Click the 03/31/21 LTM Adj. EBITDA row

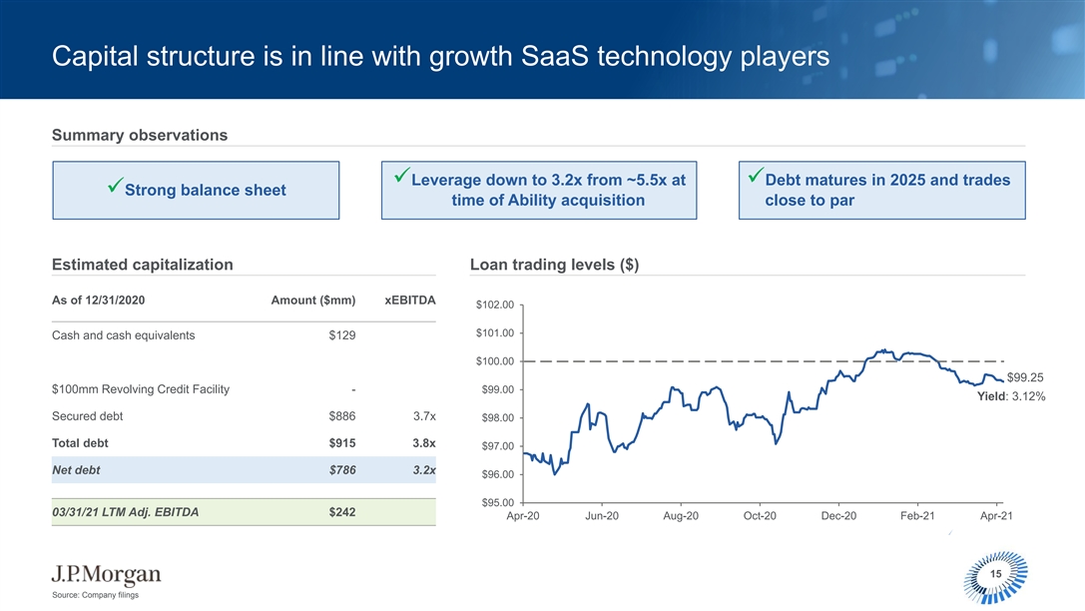244,512
